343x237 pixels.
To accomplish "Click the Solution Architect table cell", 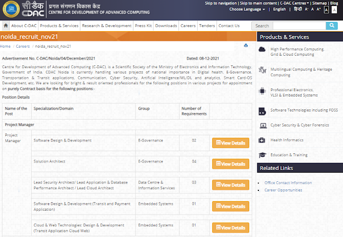I will coord(84,164).
